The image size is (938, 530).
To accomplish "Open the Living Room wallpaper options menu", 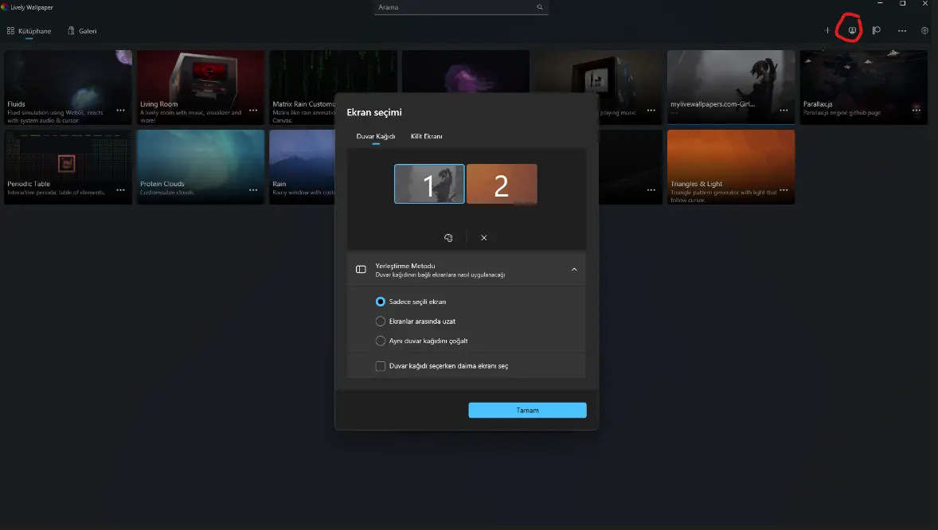I will (253, 110).
